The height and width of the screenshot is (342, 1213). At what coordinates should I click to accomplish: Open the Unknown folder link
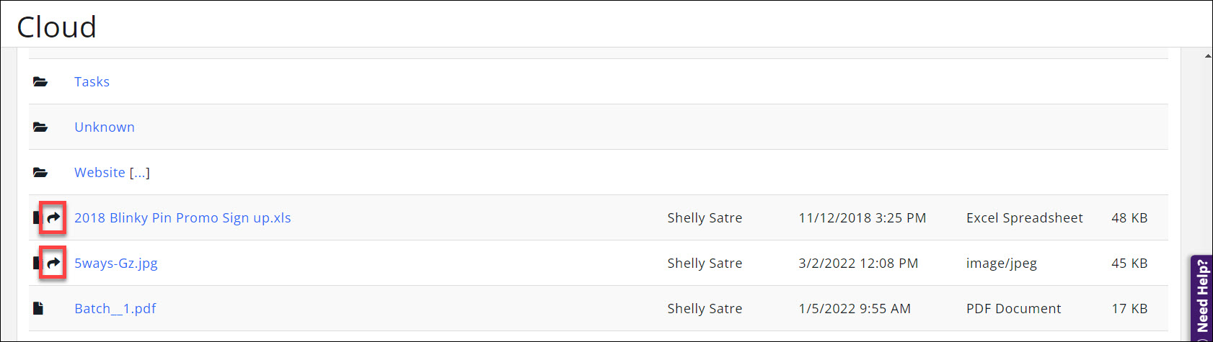coord(105,127)
